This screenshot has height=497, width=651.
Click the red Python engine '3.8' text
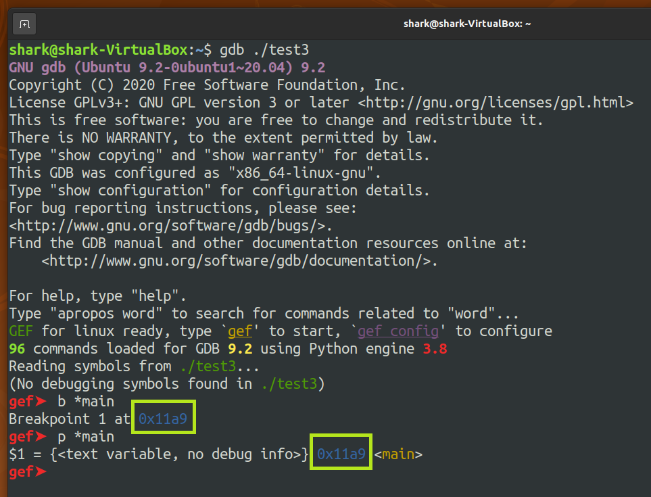click(x=435, y=349)
